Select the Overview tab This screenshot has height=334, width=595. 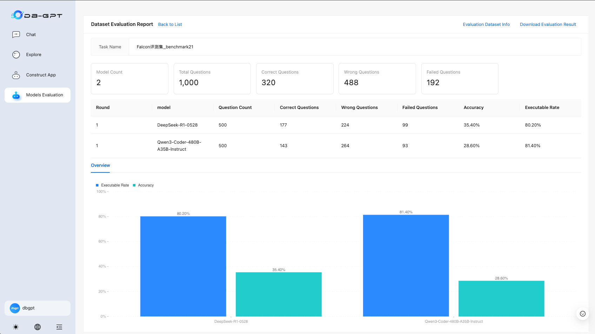click(x=100, y=165)
